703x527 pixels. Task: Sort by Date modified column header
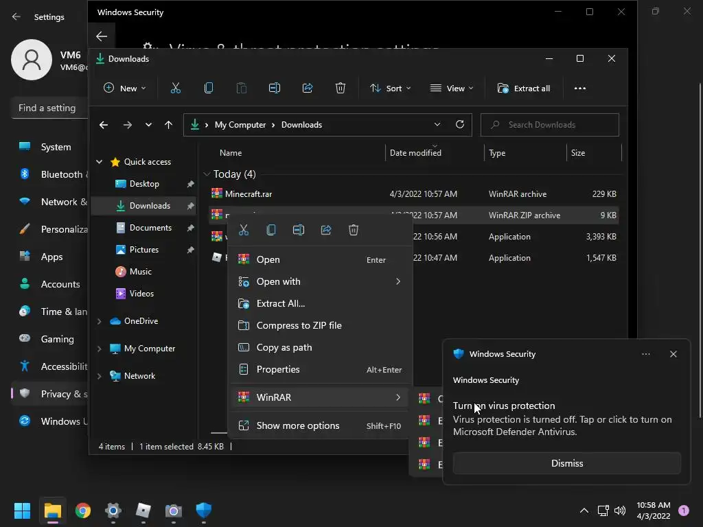434,153
